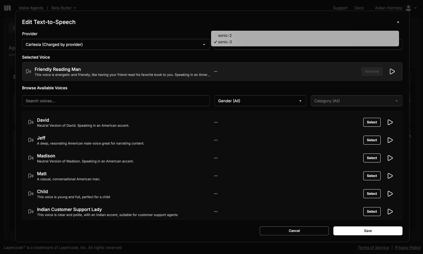Select the Indian Customer Support Lady voice
This screenshot has height=254, width=423.
click(x=372, y=212)
